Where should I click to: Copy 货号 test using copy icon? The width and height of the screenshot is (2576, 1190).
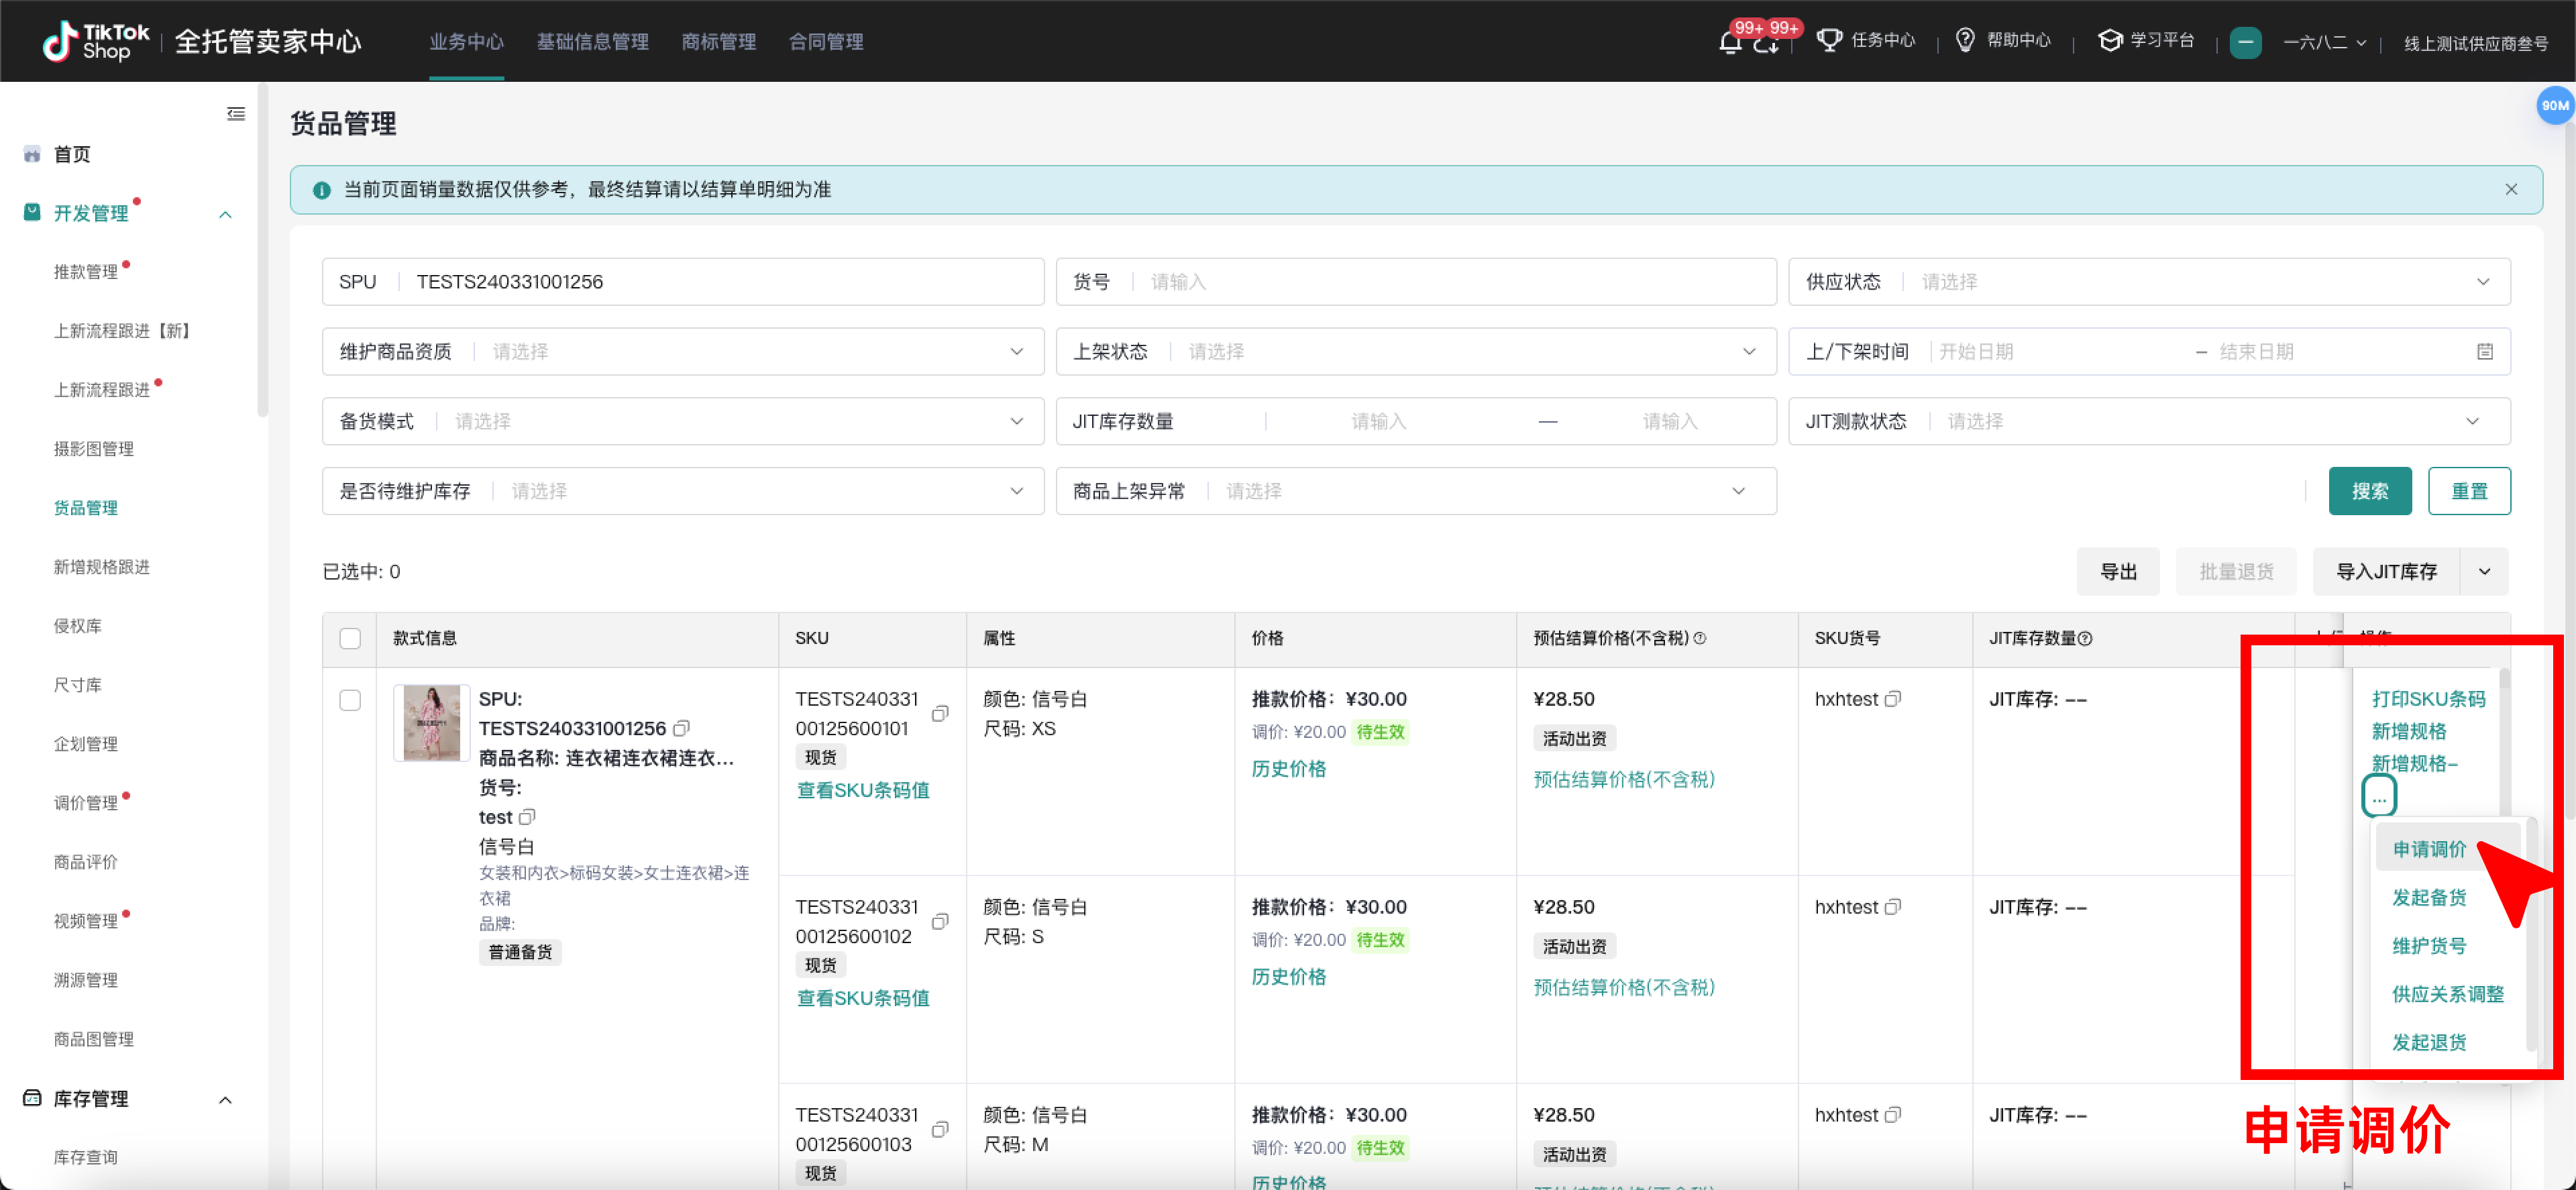pos(527,817)
